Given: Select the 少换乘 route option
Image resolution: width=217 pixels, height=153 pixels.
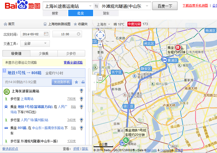Looking at the screenshot, I should (x=44, y=53).
